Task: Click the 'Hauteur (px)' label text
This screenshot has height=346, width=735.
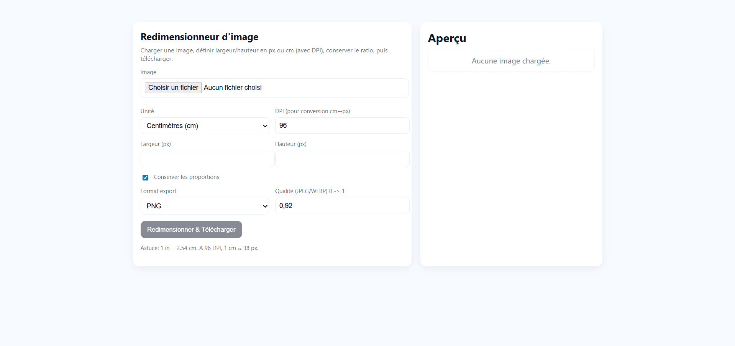Action: [x=291, y=144]
